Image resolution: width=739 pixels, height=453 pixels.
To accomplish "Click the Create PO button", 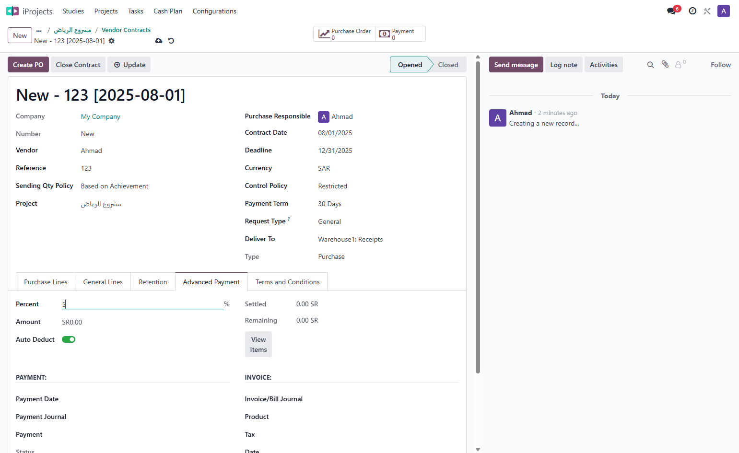I will 28,65.
